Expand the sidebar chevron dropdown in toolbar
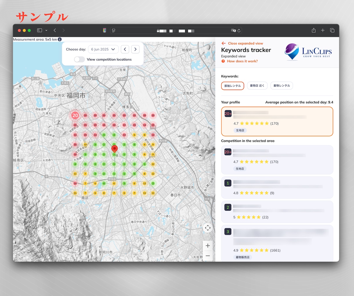Screen dimensions: 354x296 [46, 30]
